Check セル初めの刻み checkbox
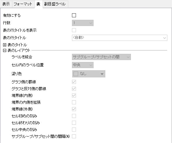 pos(74,116)
